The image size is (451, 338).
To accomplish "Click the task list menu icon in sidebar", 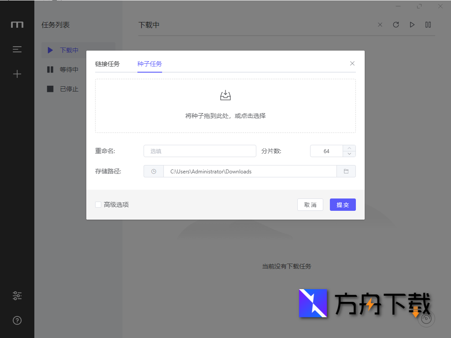I will [17, 49].
